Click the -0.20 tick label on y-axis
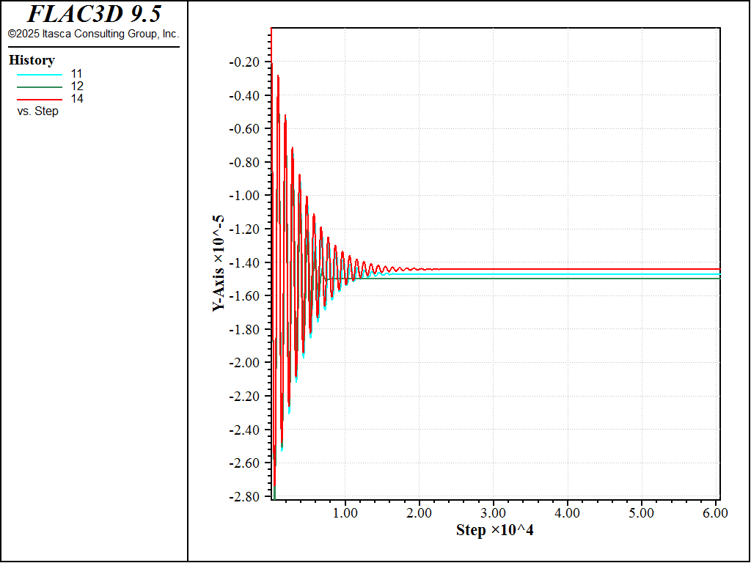 click(x=244, y=62)
